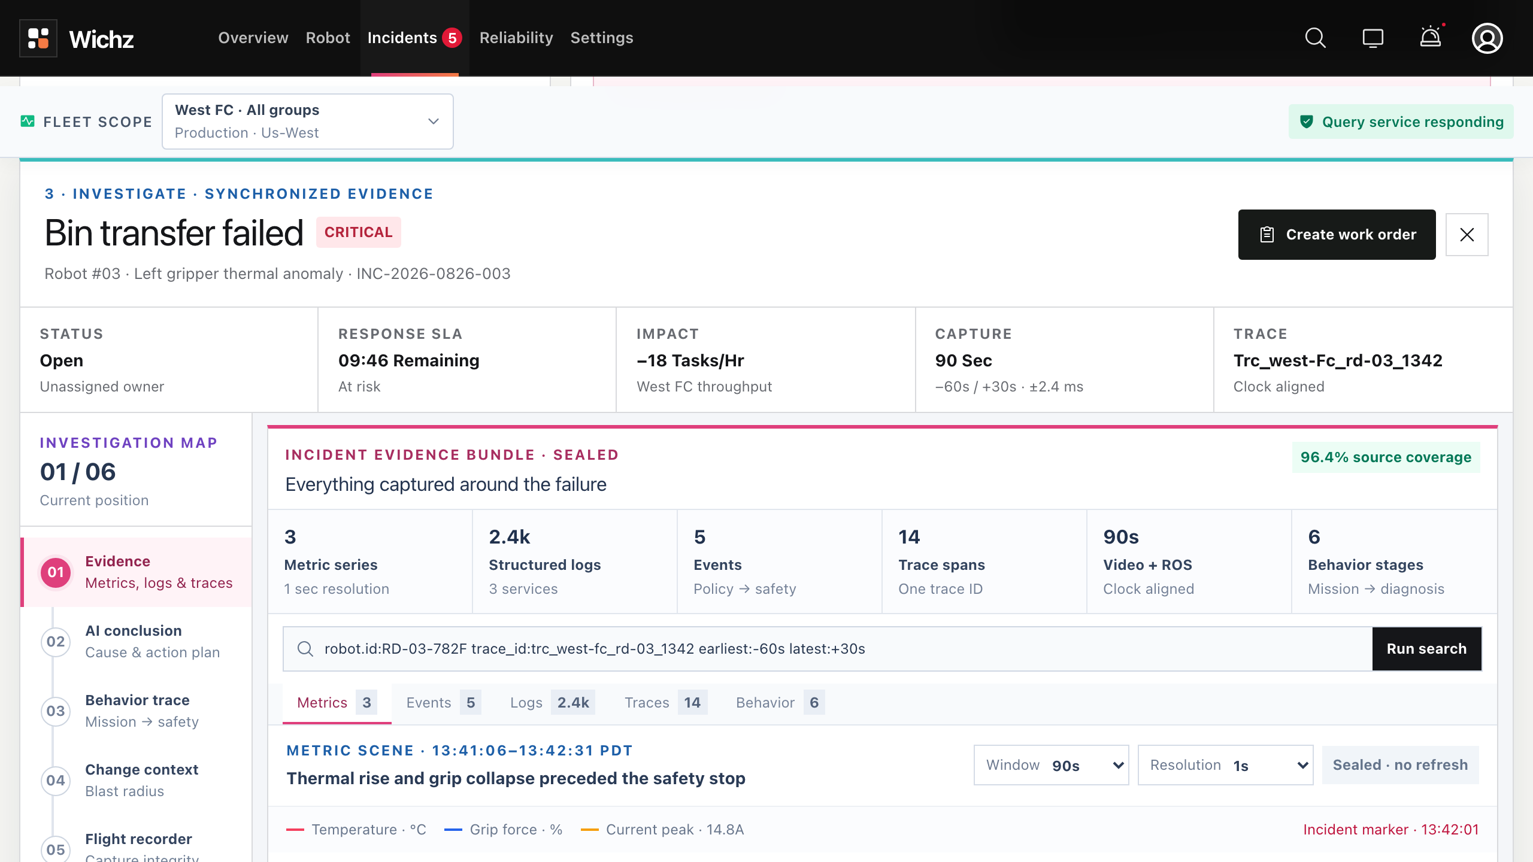The image size is (1533, 862).
Task: Go to the Overview nav item
Action: pos(253,38)
